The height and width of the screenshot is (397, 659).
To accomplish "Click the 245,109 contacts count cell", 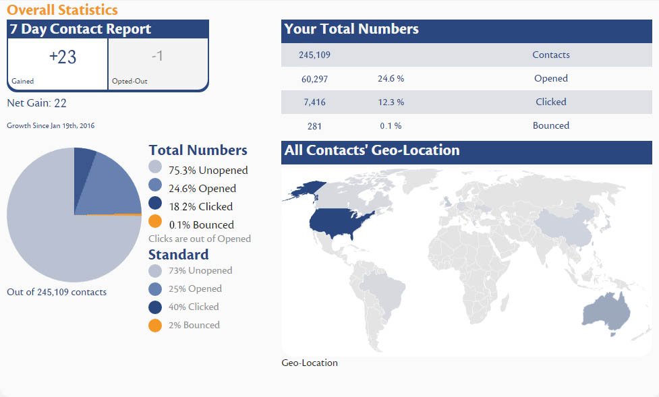I will (314, 55).
